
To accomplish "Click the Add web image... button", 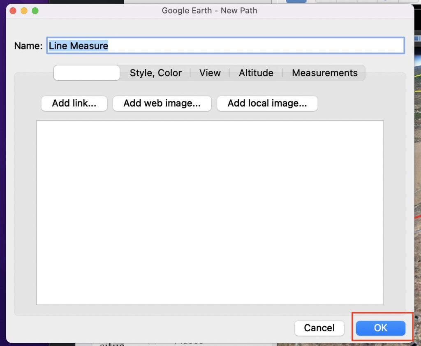I will (162, 103).
